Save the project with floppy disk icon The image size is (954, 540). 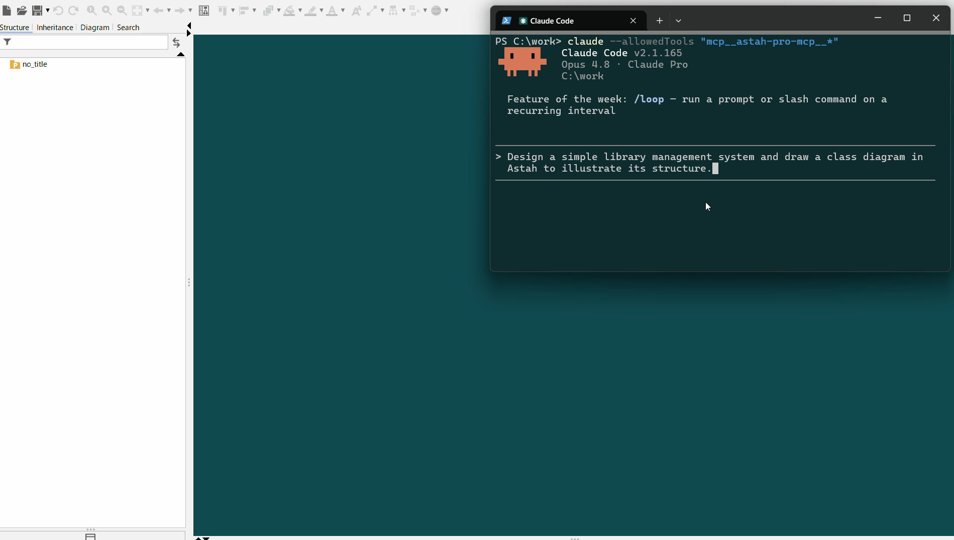pyautogui.click(x=37, y=10)
